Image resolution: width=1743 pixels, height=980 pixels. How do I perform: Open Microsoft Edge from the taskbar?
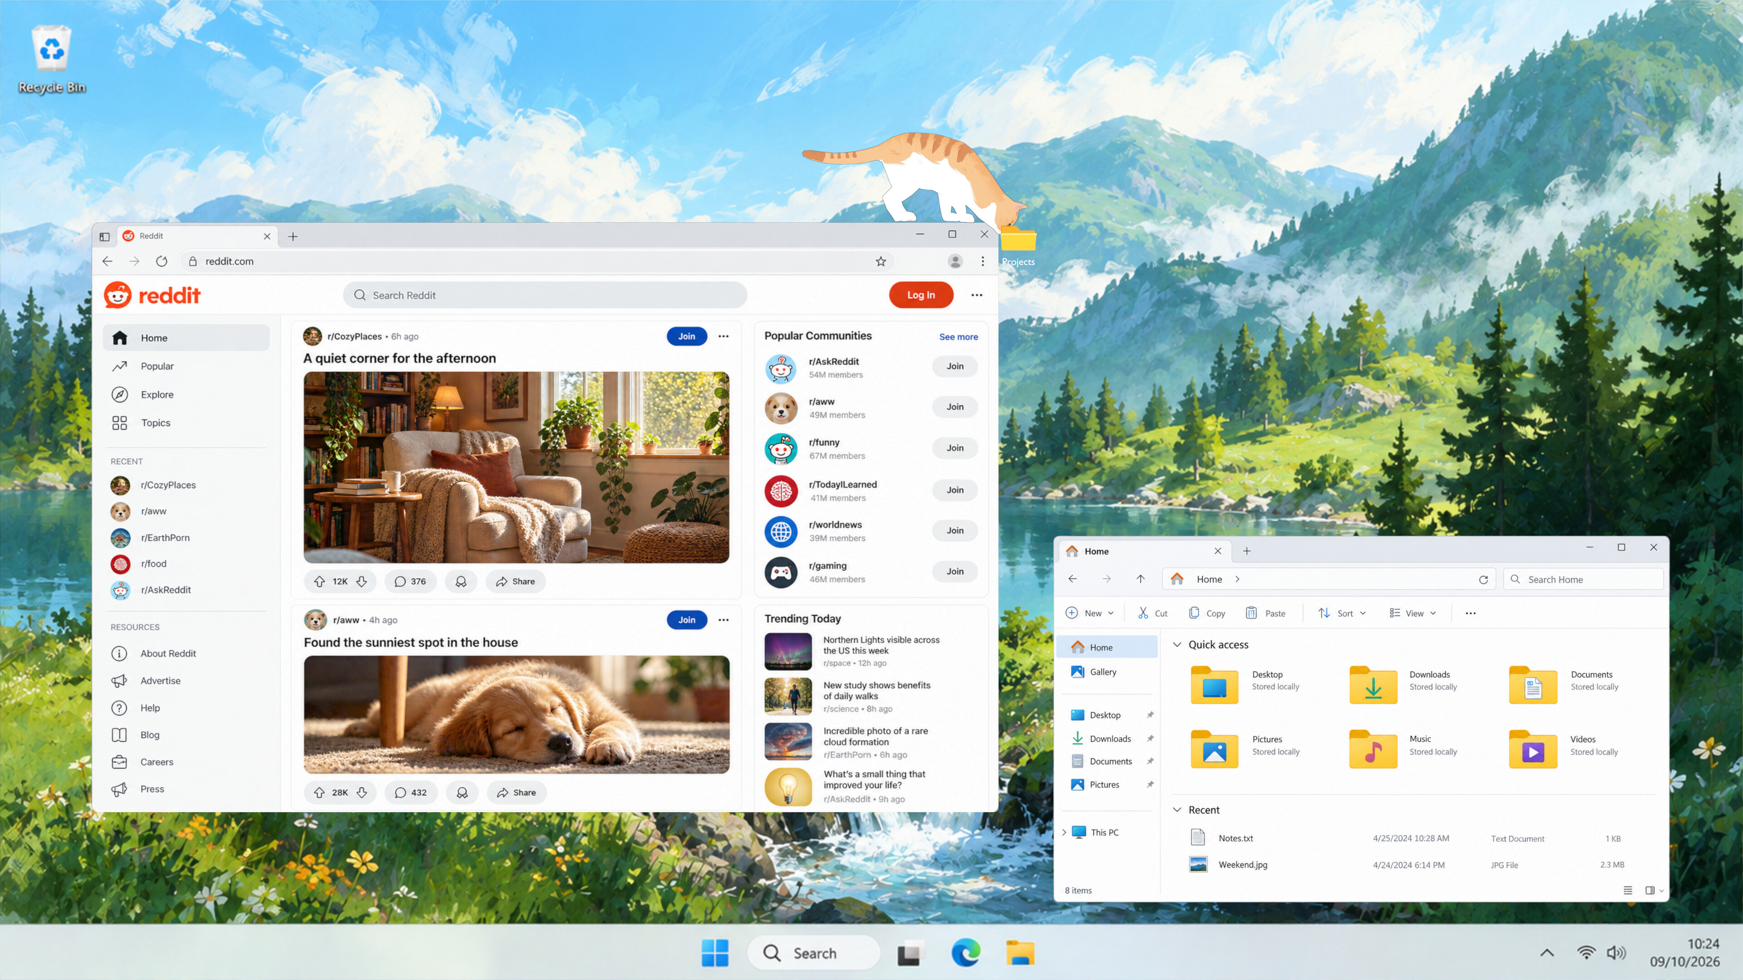(x=965, y=953)
